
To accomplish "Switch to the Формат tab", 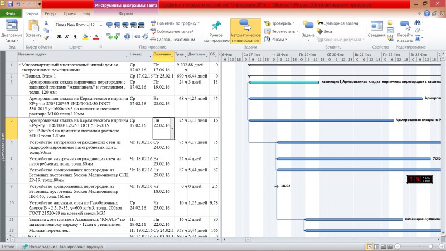I will click(126, 13).
